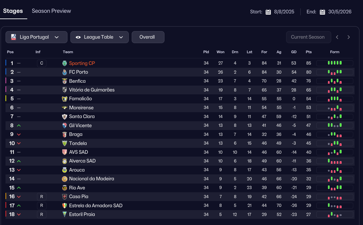Expand the League Table view dropdown
This screenshot has width=363, height=225.
(x=100, y=37)
